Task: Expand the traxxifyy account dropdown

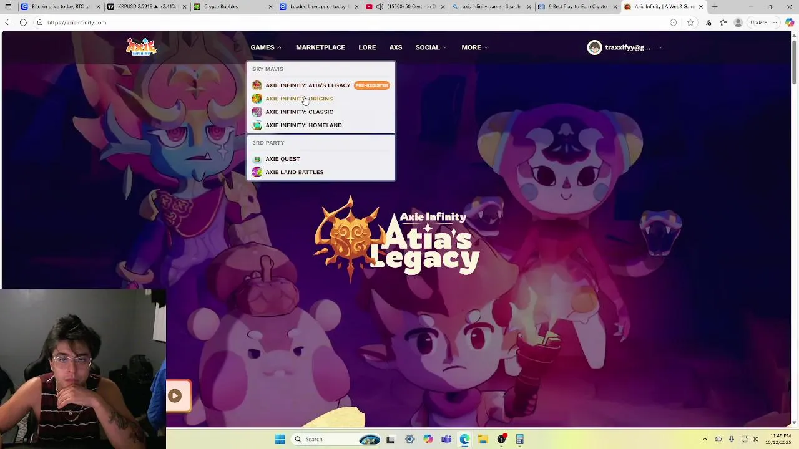Action: tap(660, 47)
